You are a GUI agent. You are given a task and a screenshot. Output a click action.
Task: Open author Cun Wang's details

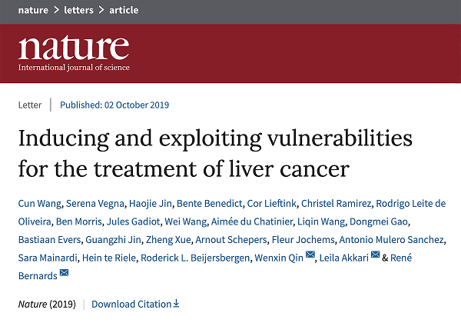pyautogui.click(x=39, y=203)
